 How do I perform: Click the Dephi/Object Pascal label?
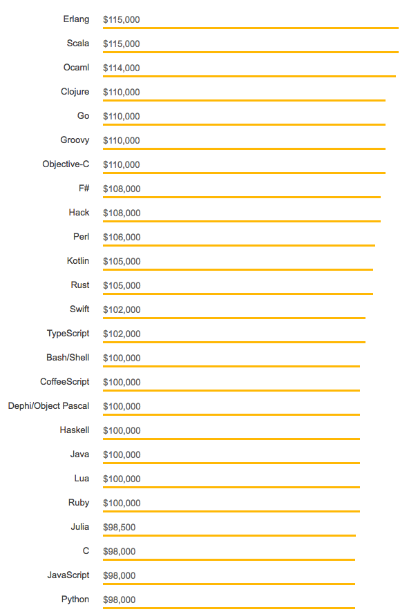tap(48, 406)
